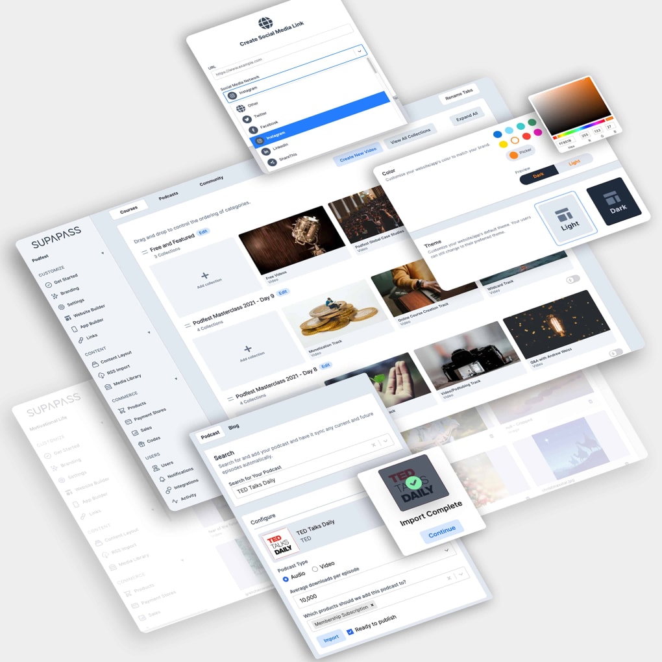Open the products selection dropdown chevron
Viewport: 662px width, 662px height.
pyautogui.click(x=461, y=574)
